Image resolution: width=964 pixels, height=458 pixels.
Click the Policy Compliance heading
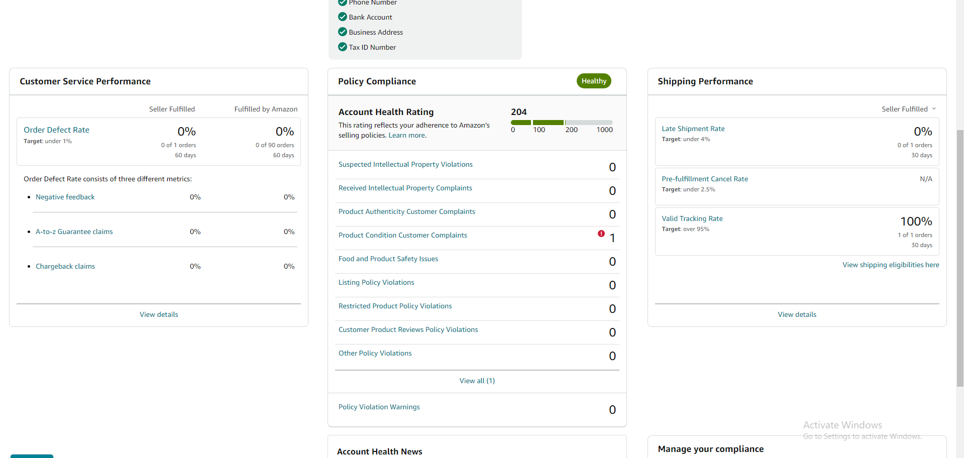coord(377,81)
